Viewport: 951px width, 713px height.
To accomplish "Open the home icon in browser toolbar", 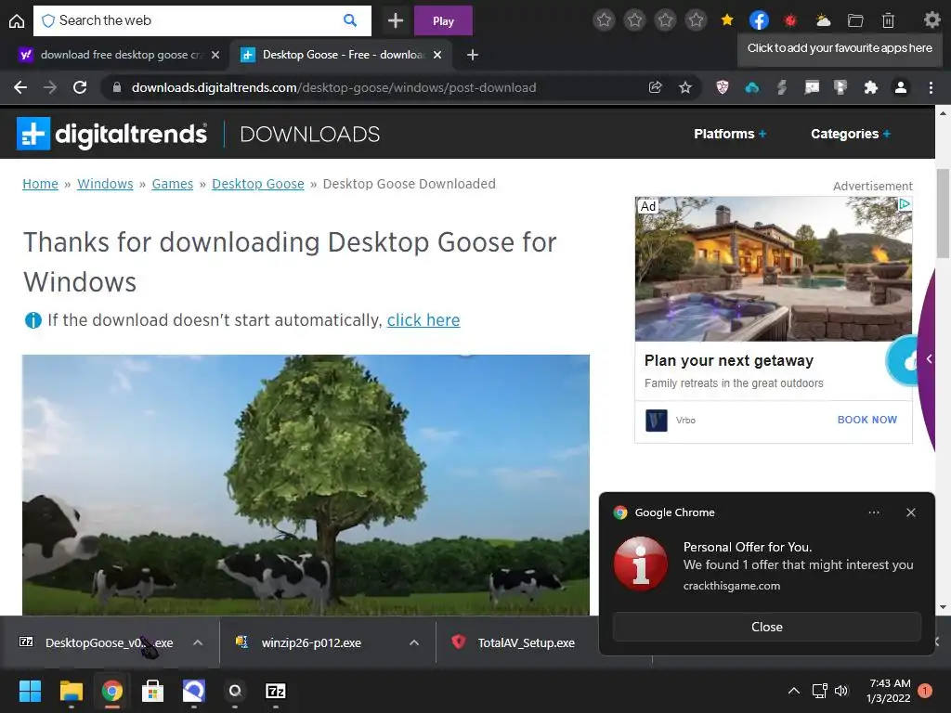I will pyautogui.click(x=17, y=21).
